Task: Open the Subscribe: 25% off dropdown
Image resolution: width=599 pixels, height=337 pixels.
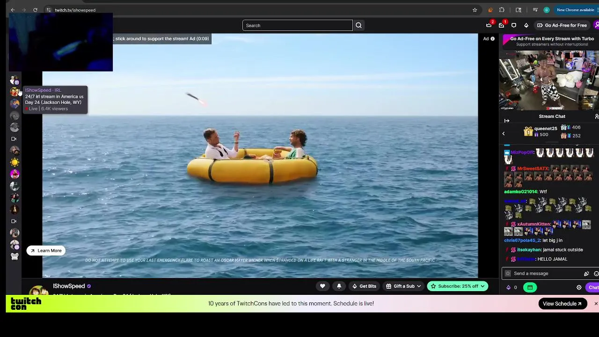Action: [458, 286]
